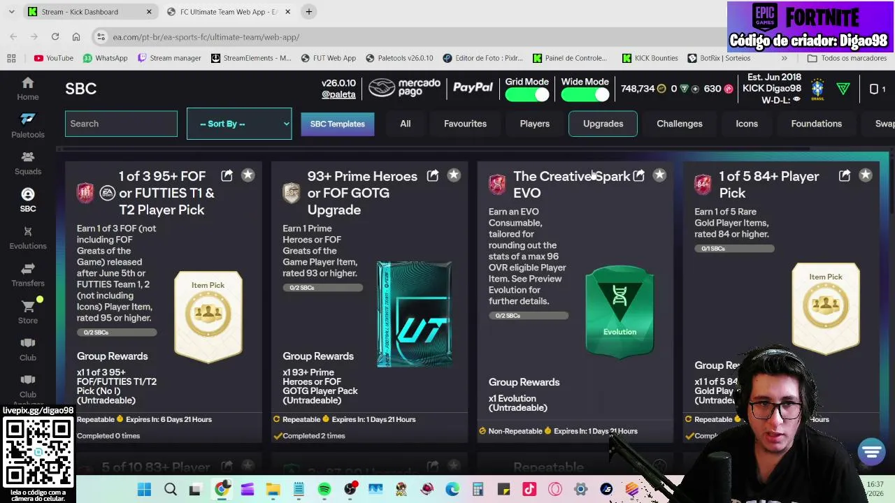Open the Stream manager bookmark
Image resolution: width=895 pixels, height=503 pixels.
pos(169,58)
